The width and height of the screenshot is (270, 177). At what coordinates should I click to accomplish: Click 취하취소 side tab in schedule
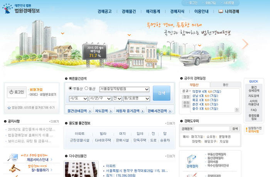[186, 104]
